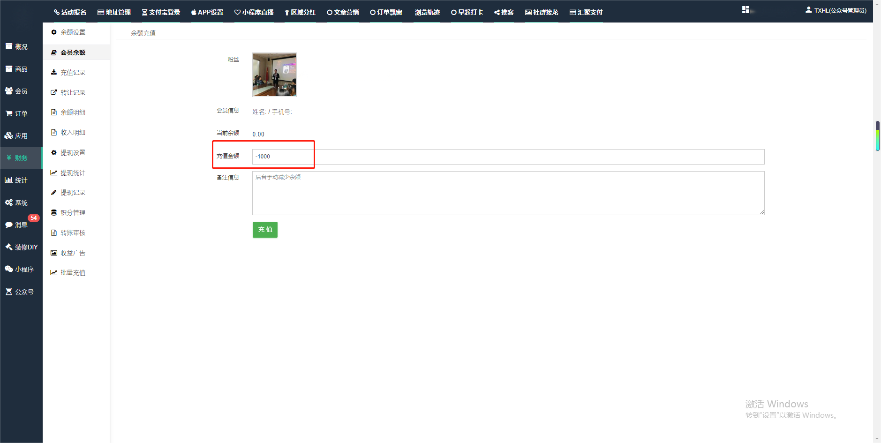Open APP设置 in the top navigation
Viewport: 881px width, 443px height.
(207, 12)
